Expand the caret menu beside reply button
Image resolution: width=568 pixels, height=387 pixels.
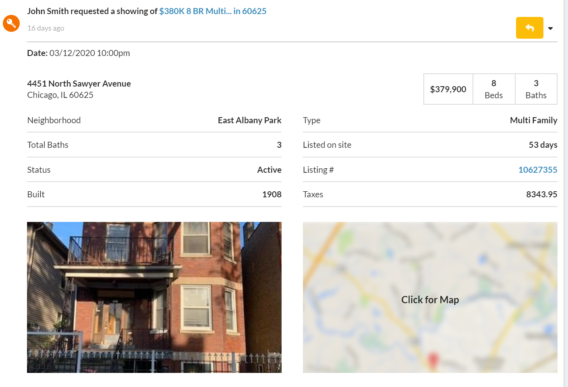pyautogui.click(x=550, y=28)
